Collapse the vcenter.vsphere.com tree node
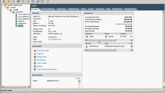Image resolution: width=165 pixels, height=93 pixels. tap(3, 5)
